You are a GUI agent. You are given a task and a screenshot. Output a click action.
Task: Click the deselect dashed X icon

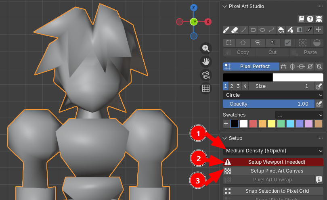(x=303, y=43)
